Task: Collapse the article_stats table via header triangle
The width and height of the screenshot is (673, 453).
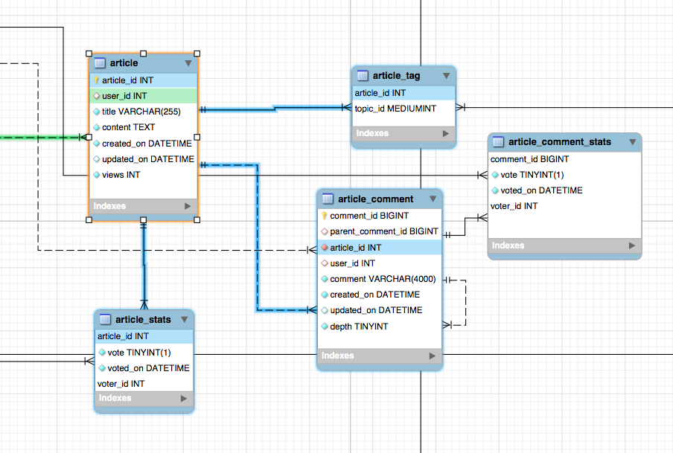Action: (185, 320)
